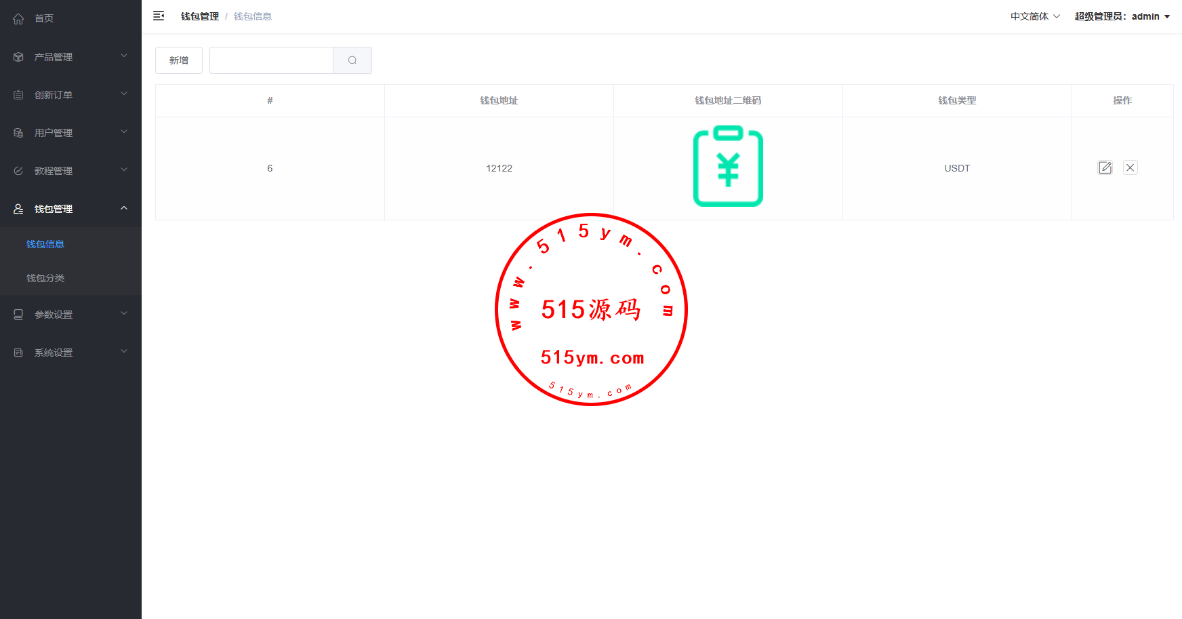The height and width of the screenshot is (619, 1182).
Task: Click the 用户管理 sidebar icon
Action: pos(18,133)
